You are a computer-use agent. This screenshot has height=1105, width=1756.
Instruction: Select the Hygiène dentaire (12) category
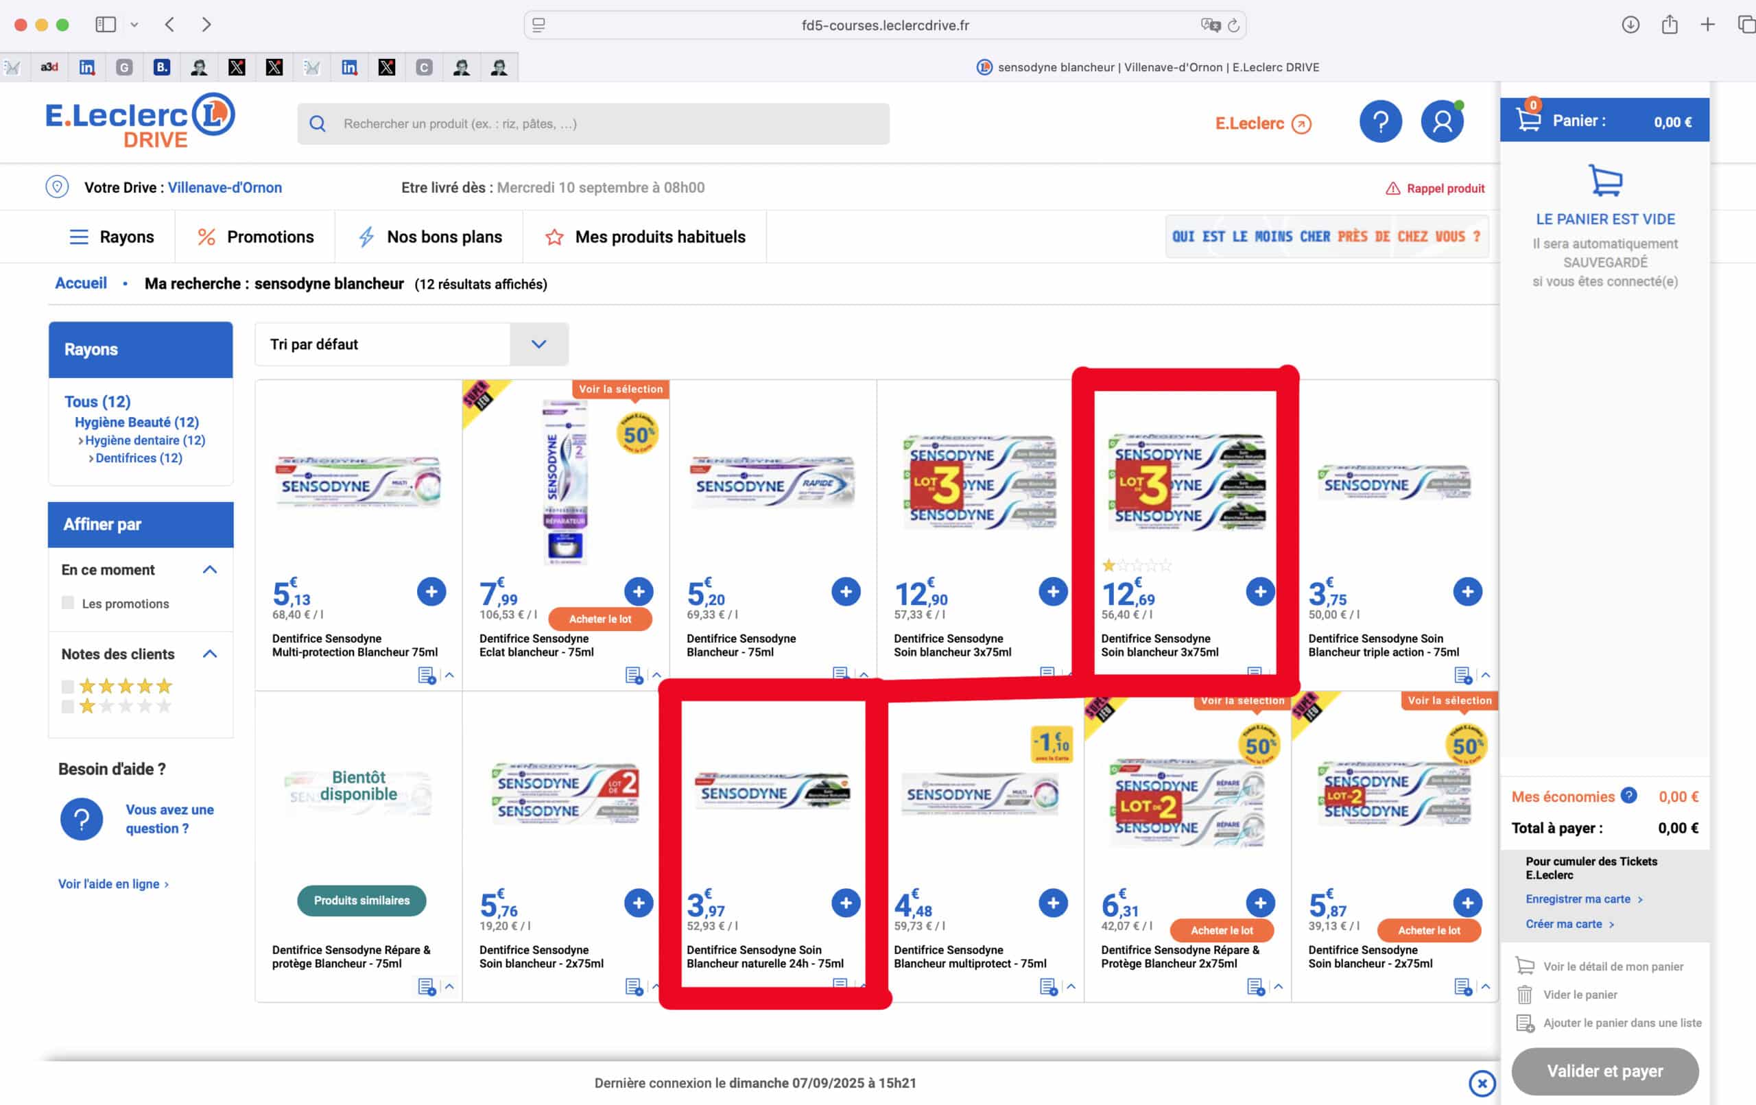(x=145, y=440)
